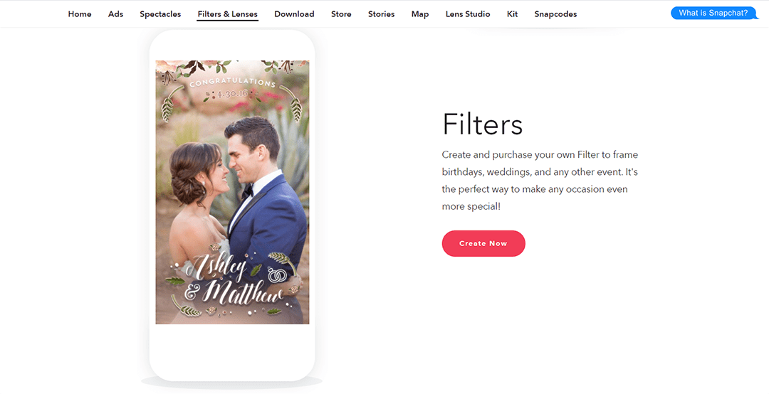Open the Home nav link
The image size is (769, 394).
click(80, 14)
